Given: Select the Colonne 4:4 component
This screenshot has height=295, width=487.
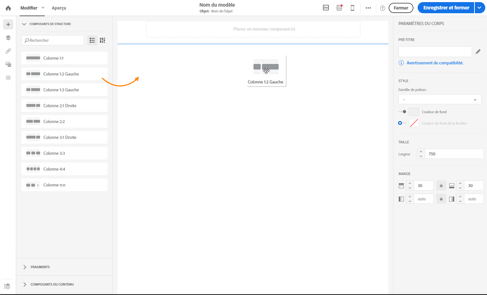Looking at the screenshot, I should 64,169.
